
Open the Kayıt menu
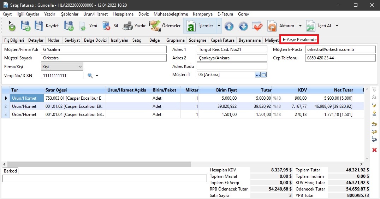point(7,14)
